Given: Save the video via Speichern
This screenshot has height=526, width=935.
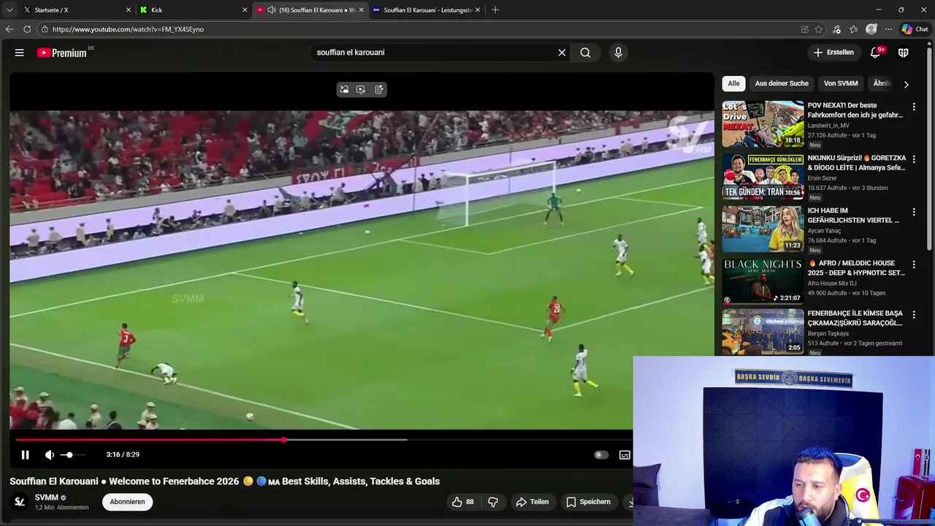Looking at the screenshot, I should [x=589, y=502].
